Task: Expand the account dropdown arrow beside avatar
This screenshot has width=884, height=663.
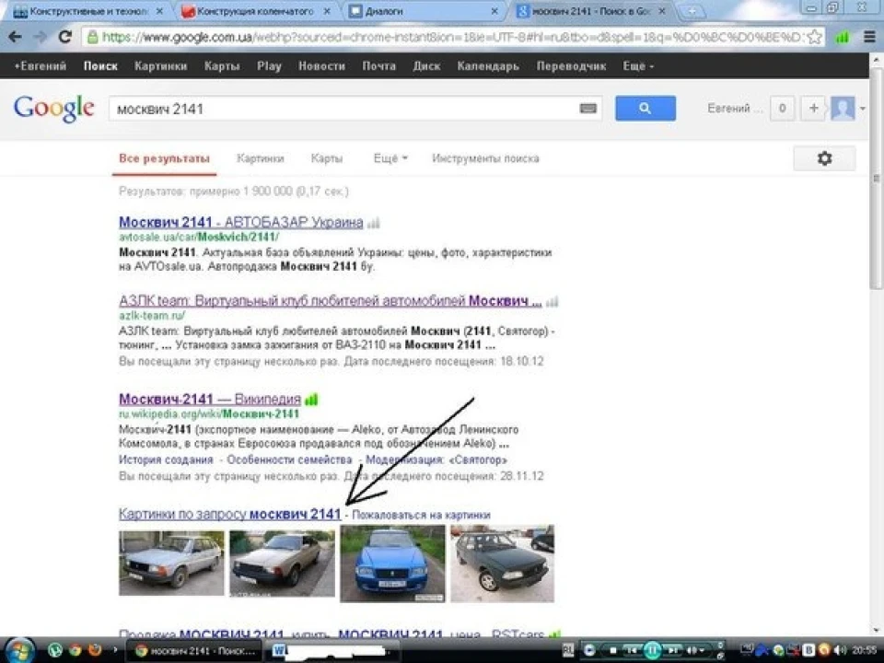Action: coord(863,109)
